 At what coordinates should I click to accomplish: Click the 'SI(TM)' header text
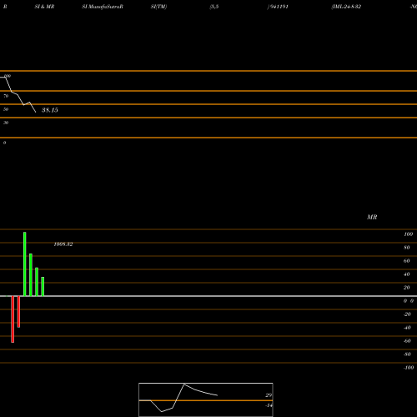pyautogui.click(x=158, y=7)
